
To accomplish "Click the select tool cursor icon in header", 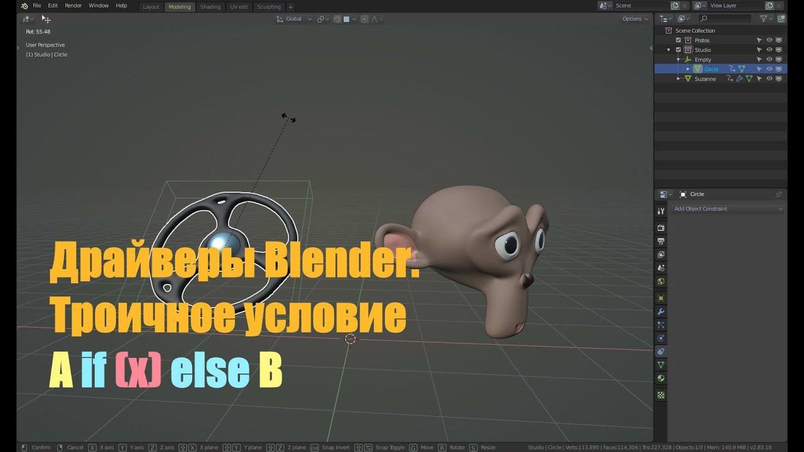I will point(46,19).
